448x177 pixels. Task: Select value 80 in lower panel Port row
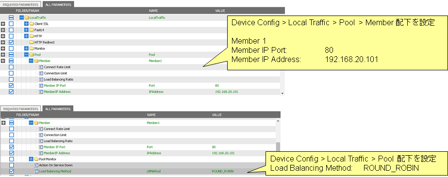(214, 147)
